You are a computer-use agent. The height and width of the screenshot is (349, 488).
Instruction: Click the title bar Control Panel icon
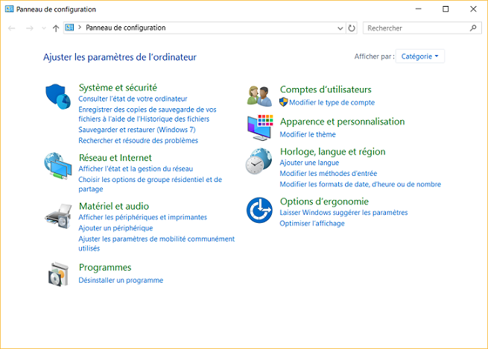pos(10,9)
